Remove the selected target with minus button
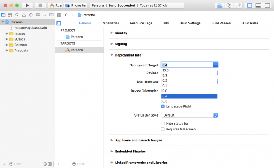274x168 pixels. [x=66, y=164]
